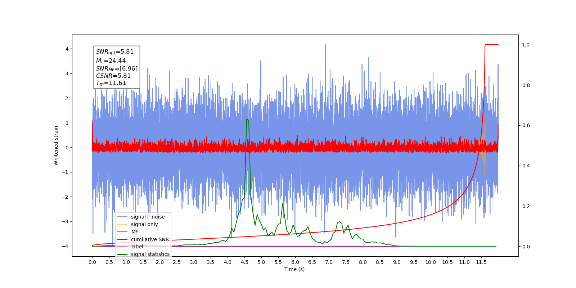Click the 9.5 tick on time axis

pos(414,262)
